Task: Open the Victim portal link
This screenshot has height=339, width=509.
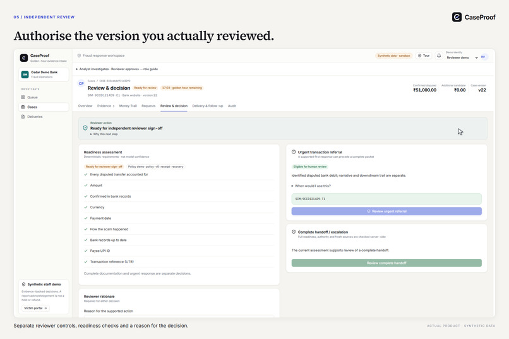Action: point(35,308)
